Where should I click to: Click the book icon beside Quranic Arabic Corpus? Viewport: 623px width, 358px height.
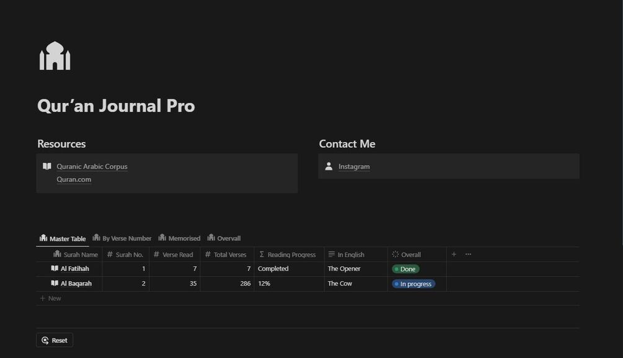tap(47, 166)
